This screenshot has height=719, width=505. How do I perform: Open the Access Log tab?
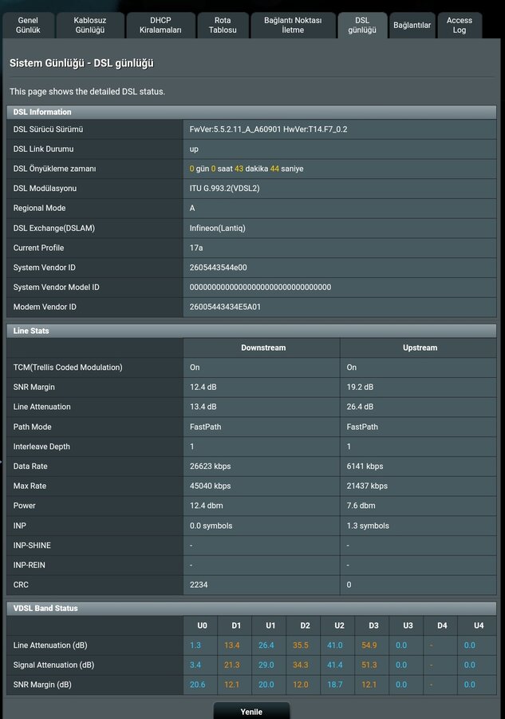[x=460, y=25]
